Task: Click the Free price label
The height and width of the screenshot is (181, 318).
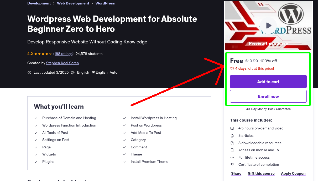Action: pos(237,61)
